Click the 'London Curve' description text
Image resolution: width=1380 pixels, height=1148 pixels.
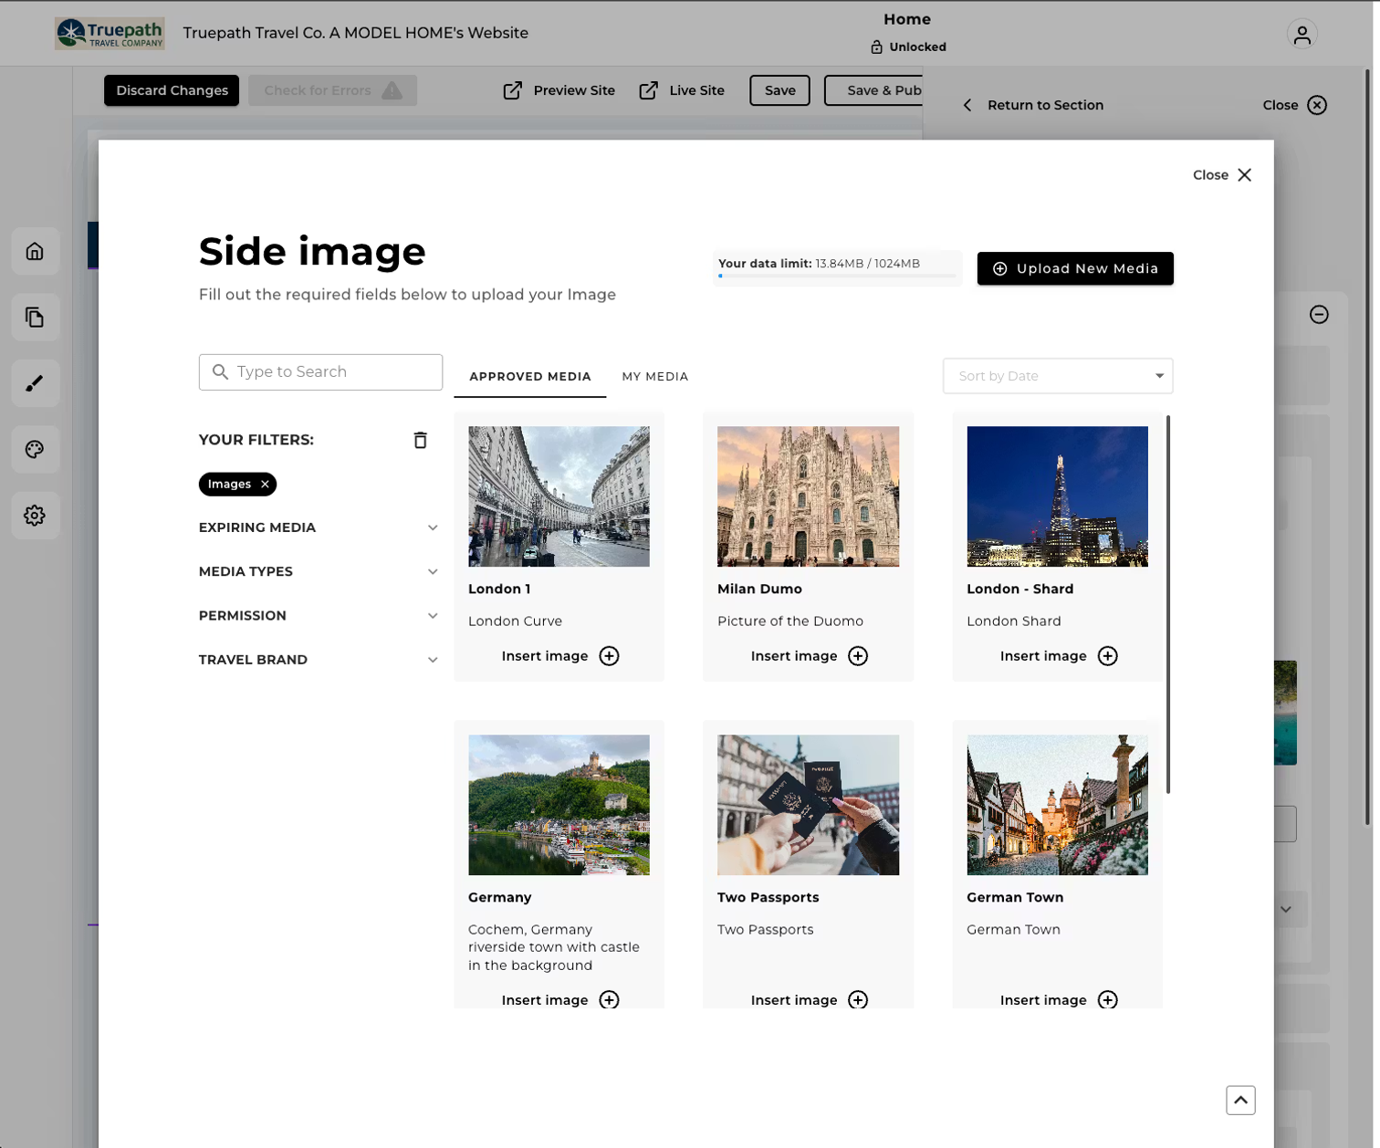[x=515, y=621]
